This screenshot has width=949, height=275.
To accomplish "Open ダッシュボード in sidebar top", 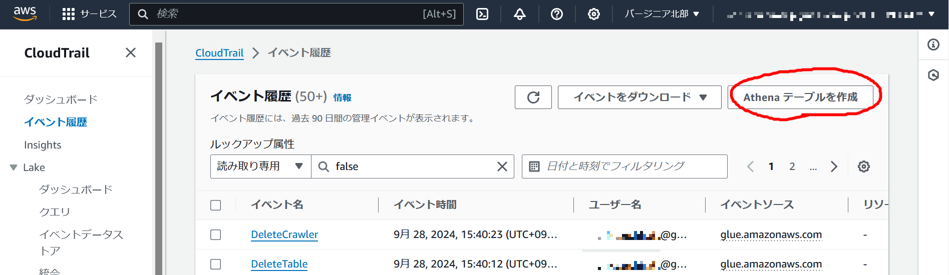I will pyautogui.click(x=61, y=99).
